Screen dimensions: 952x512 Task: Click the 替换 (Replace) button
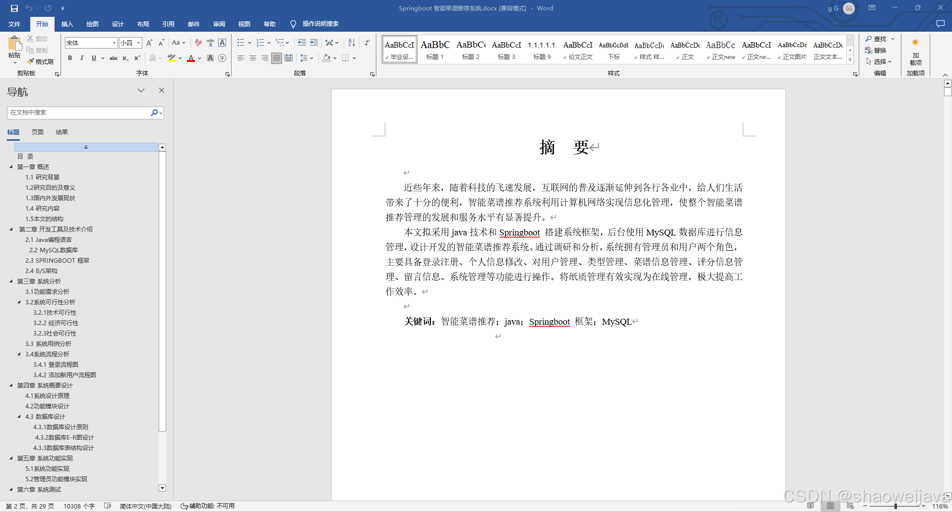click(x=876, y=50)
